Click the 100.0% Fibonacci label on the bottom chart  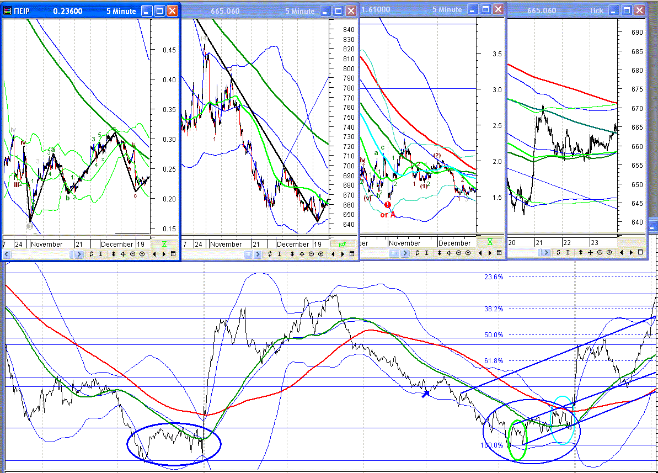(491, 445)
